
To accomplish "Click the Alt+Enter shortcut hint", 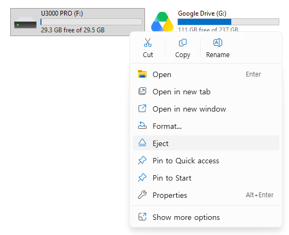I will click(259, 195).
